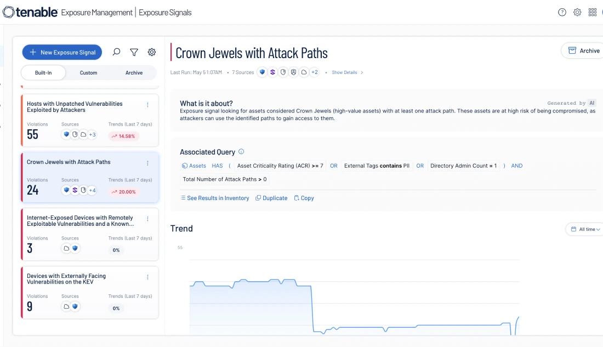Click the Crown Jewels with Attack Paths heading

[x=252, y=53]
